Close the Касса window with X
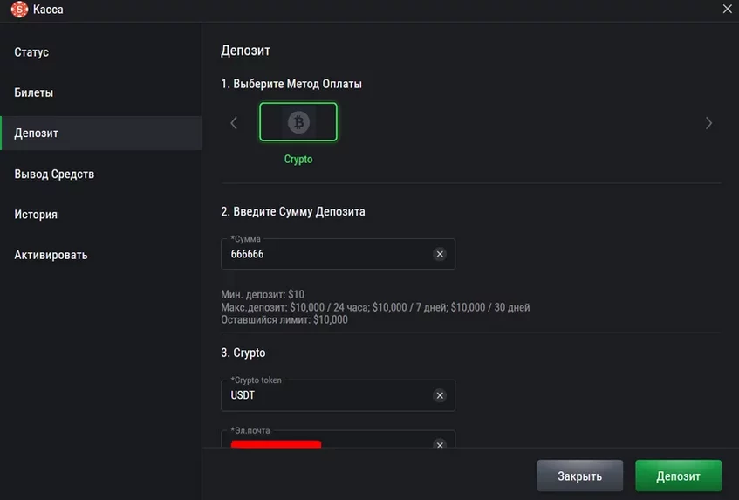This screenshot has width=739, height=500. click(x=728, y=9)
